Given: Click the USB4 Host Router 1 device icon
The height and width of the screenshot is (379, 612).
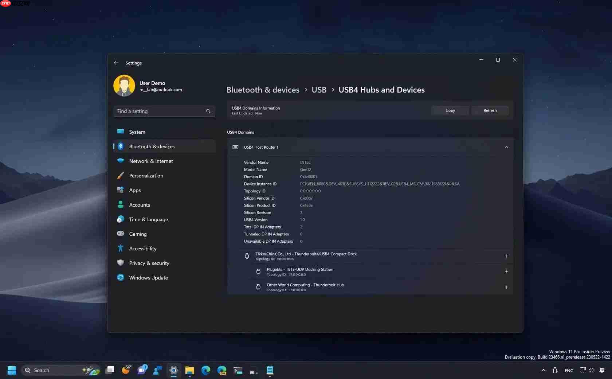Looking at the screenshot, I should [236, 147].
